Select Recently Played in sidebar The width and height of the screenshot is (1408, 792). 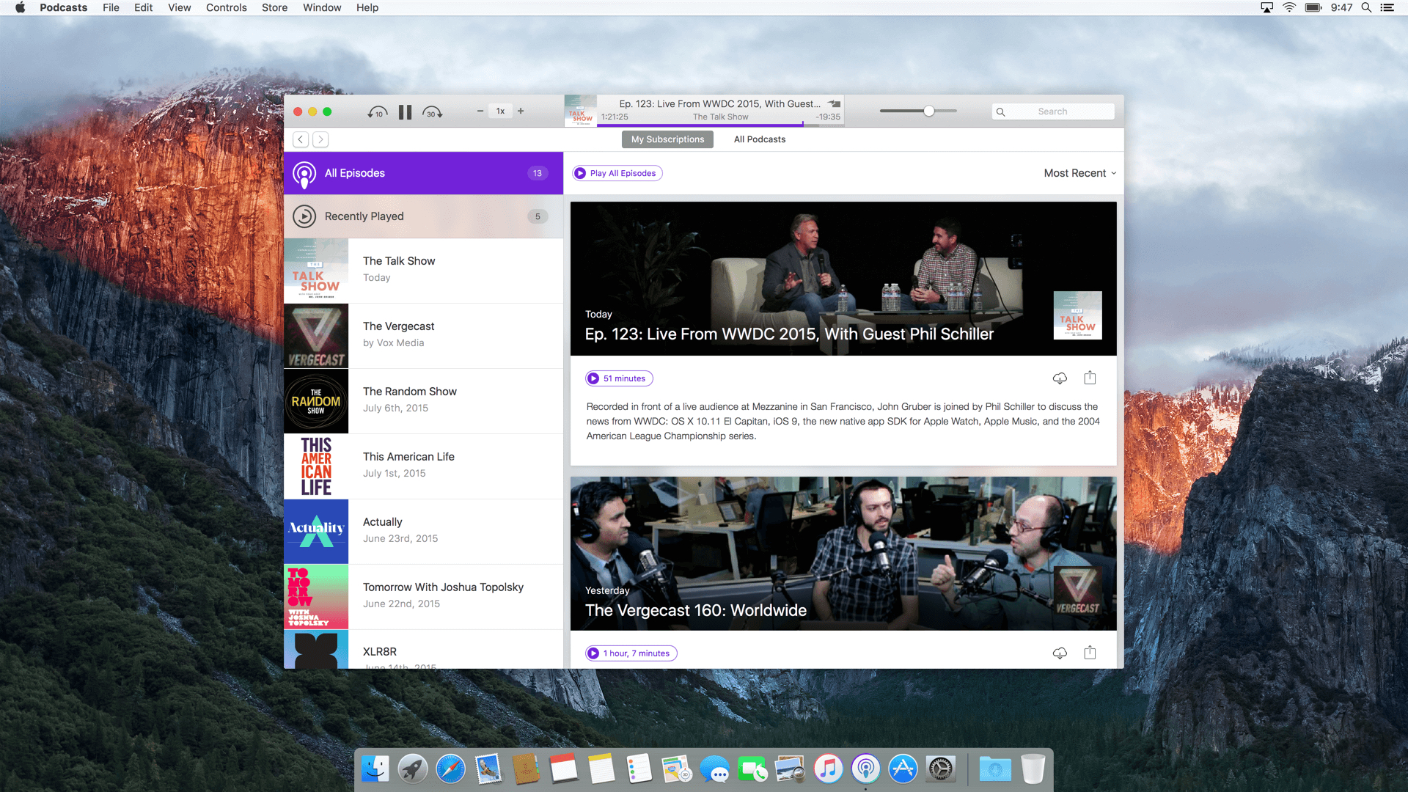point(423,216)
